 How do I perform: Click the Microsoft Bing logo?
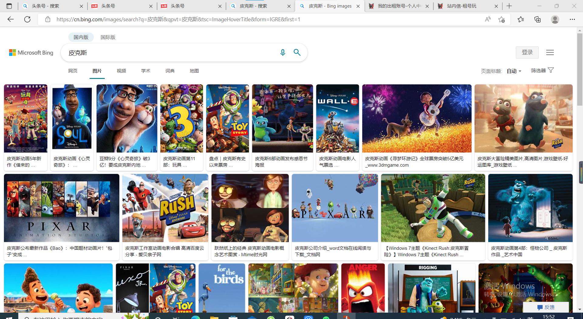31,53
